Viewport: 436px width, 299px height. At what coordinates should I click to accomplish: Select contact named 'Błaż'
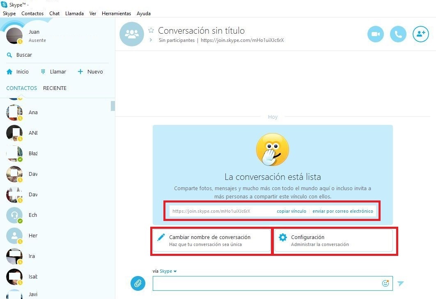pyautogui.click(x=33, y=154)
